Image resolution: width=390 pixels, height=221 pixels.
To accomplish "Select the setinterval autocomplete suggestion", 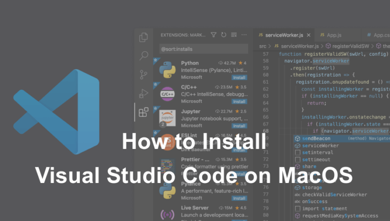I will 342,153.
